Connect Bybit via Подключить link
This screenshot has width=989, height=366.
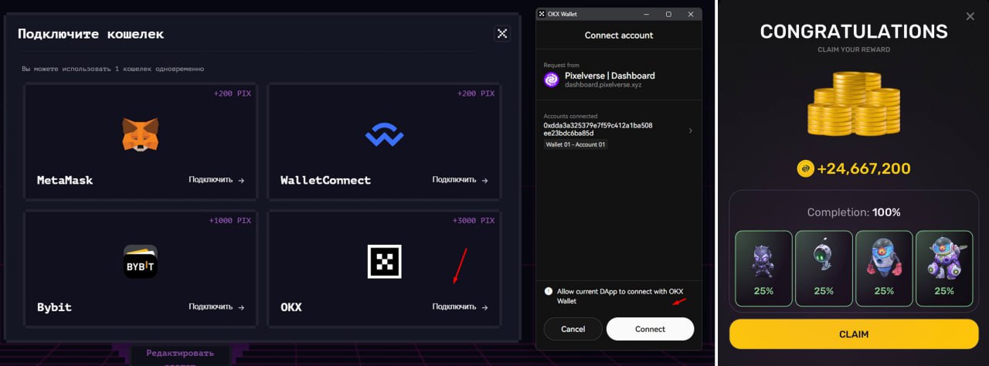coord(216,307)
